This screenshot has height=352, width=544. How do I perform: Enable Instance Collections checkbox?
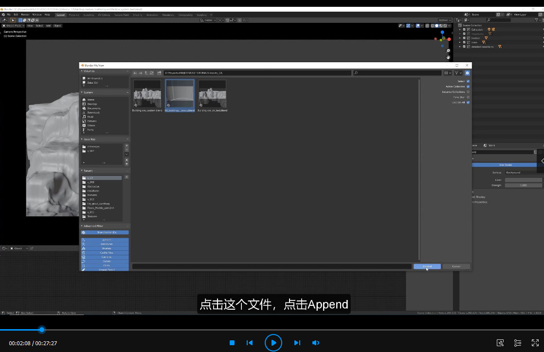click(468, 92)
